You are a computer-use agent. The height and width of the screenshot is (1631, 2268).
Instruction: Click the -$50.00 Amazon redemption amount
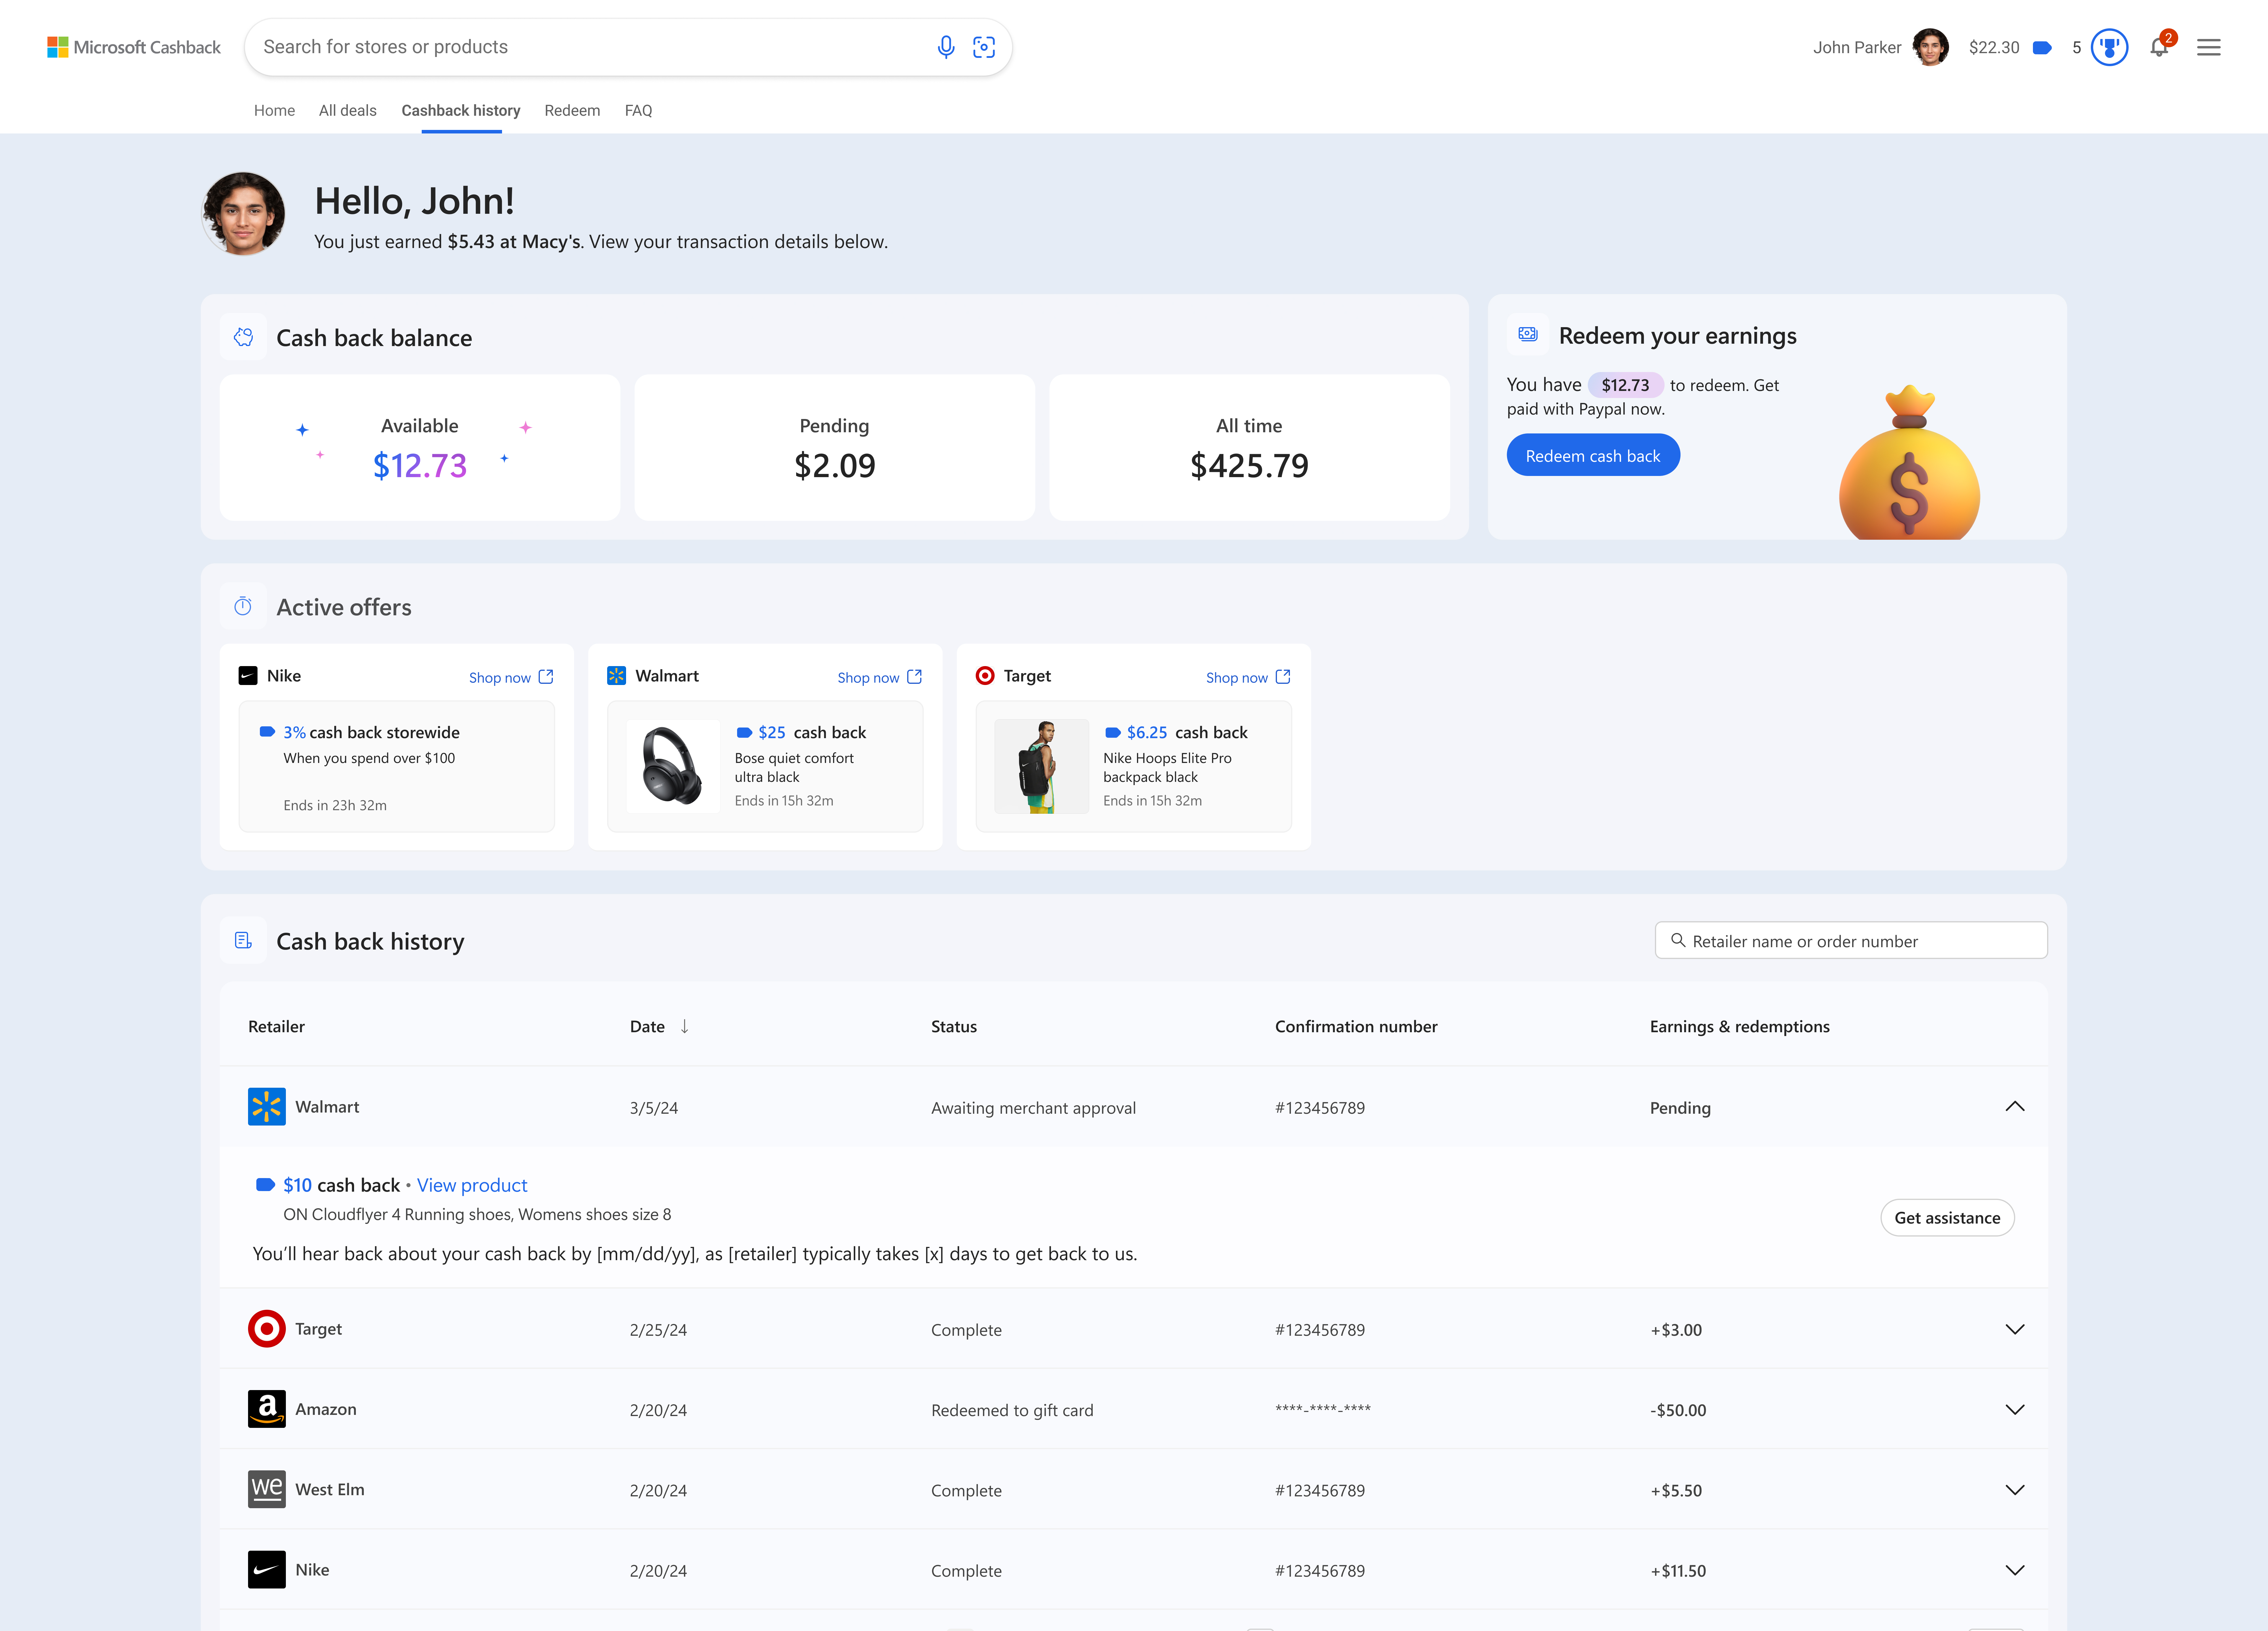(1678, 1410)
